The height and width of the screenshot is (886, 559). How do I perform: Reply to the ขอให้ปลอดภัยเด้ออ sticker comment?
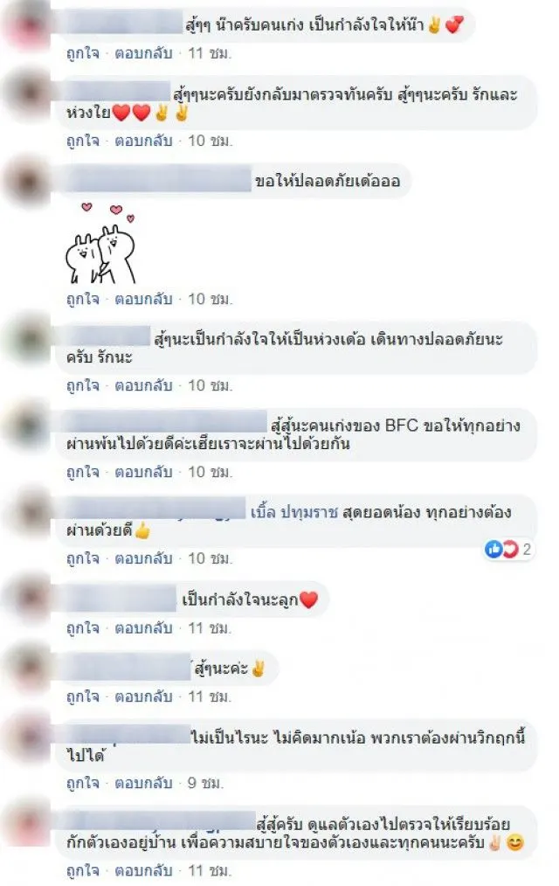pyautogui.click(x=143, y=298)
